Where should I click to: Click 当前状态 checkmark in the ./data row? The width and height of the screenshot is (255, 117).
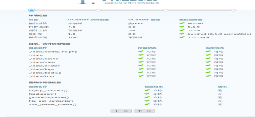coord(208,55)
